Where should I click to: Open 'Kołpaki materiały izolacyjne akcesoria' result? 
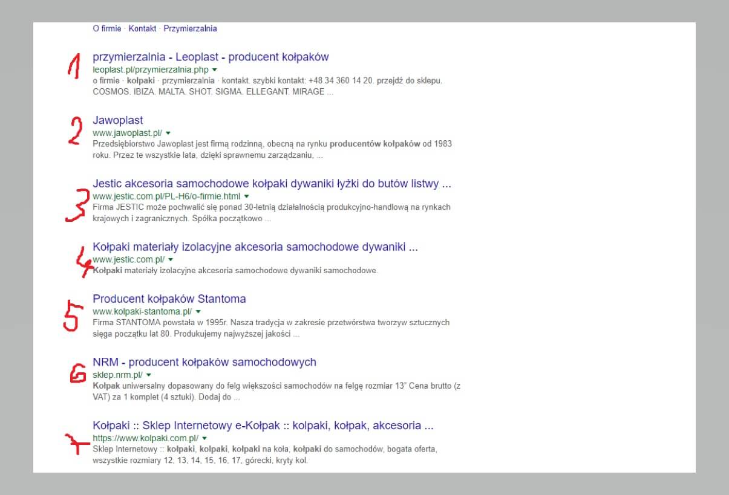click(x=255, y=247)
